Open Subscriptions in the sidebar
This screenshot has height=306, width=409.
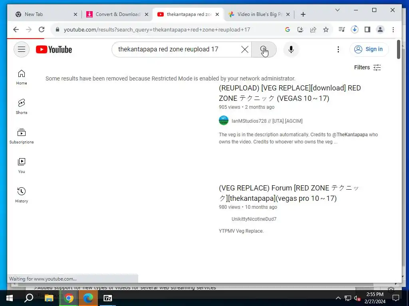tap(22, 136)
